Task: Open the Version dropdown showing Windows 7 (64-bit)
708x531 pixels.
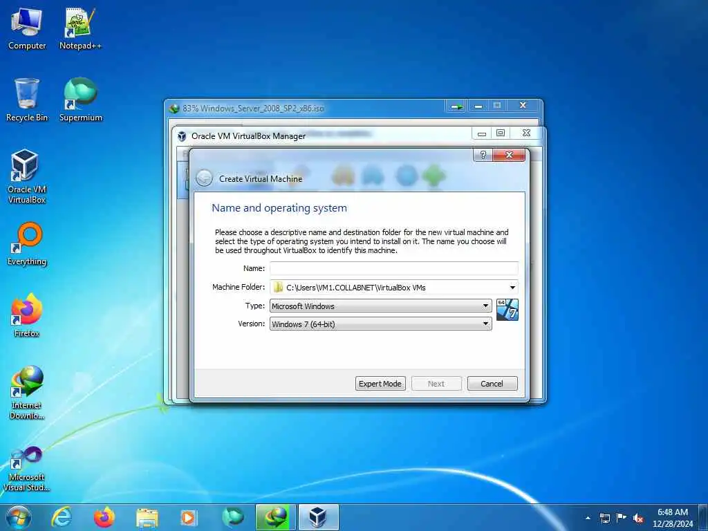Action: click(x=381, y=324)
